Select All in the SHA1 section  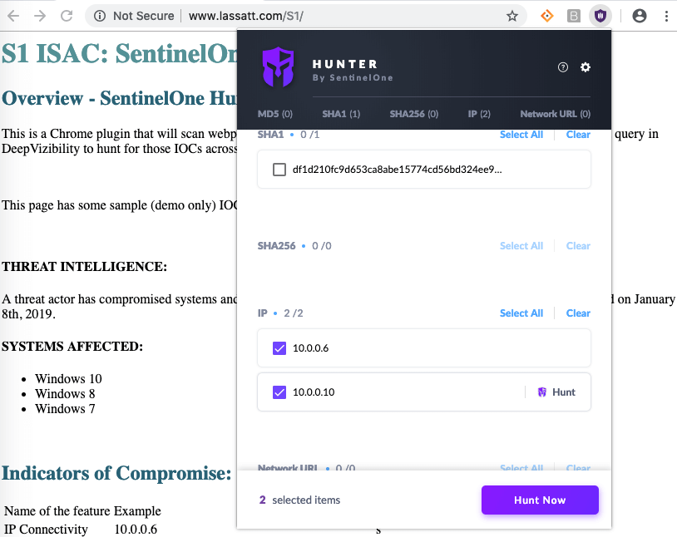click(x=521, y=135)
